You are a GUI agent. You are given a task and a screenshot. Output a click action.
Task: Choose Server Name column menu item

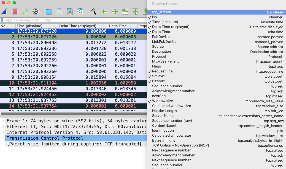pyautogui.click(x=163, y=116)
